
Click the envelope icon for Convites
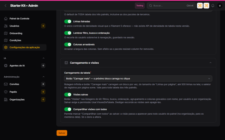pos(6,84)
